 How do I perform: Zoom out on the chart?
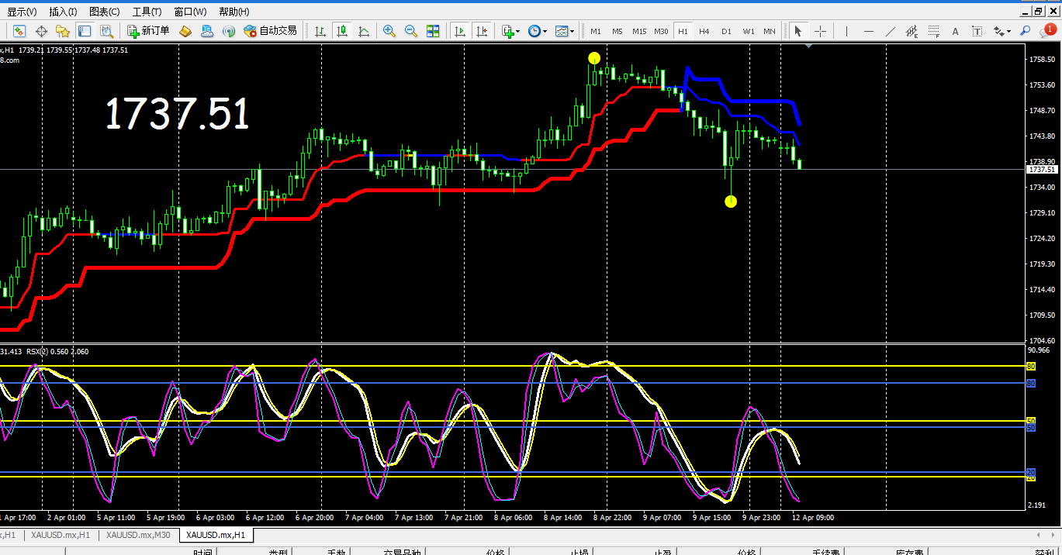point(410,31)
